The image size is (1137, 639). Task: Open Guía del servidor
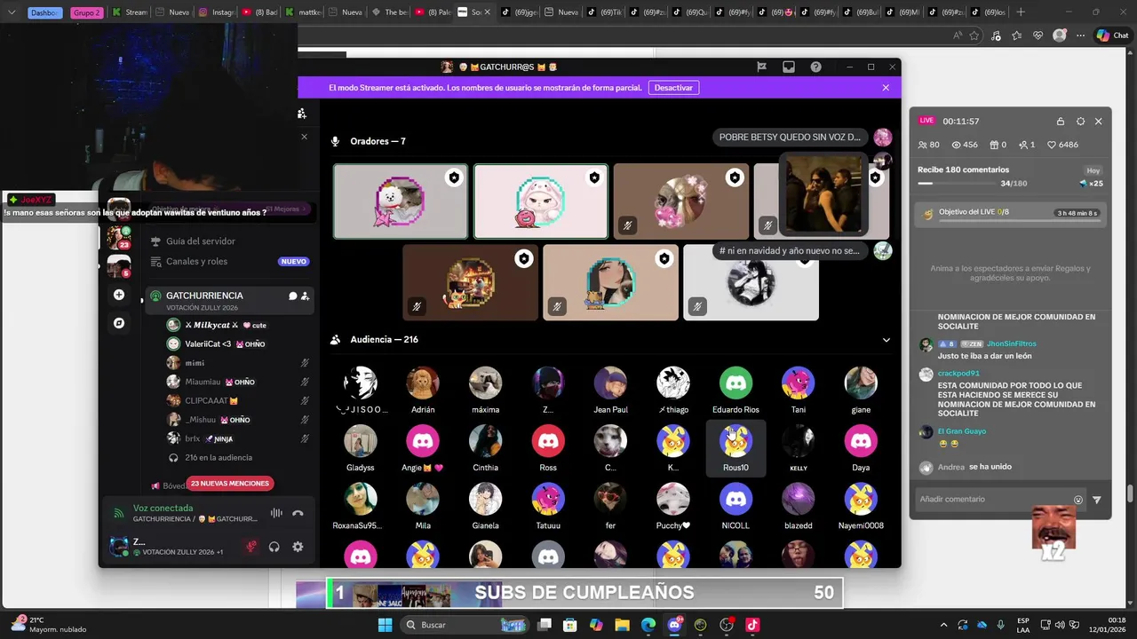click(200, 241)
